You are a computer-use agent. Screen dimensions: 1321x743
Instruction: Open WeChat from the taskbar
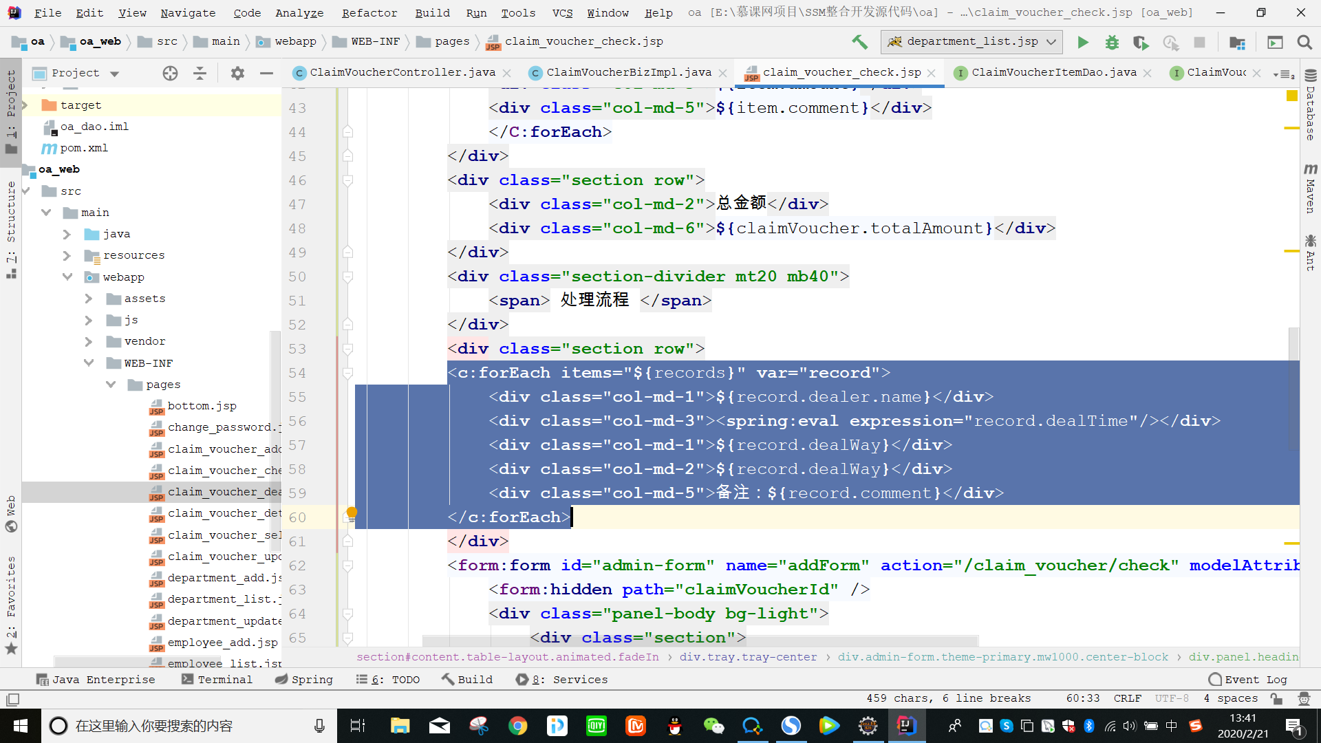713,726
